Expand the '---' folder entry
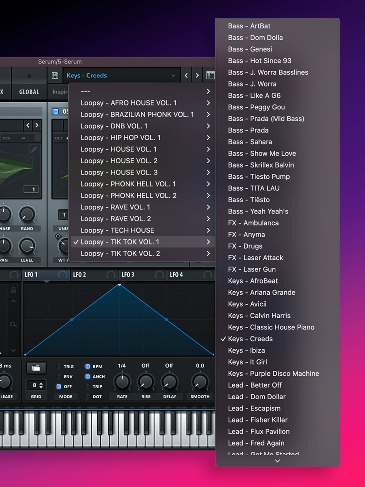The width and height of the screenshot is (365, 487). coord(142,91)
